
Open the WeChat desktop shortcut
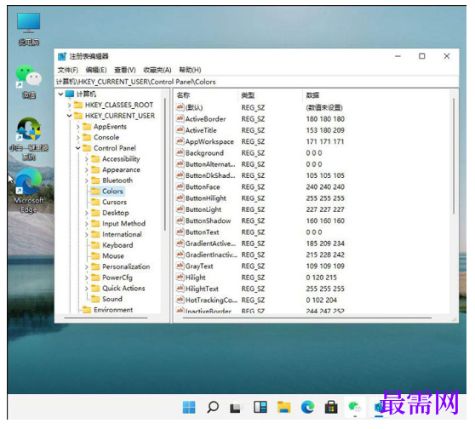pos(28,81)
